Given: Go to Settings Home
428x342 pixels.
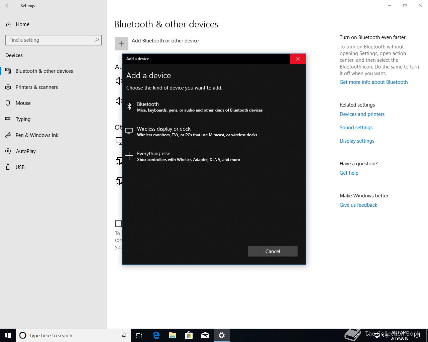Looking at the screenshot, I should (x=22, y=24).
